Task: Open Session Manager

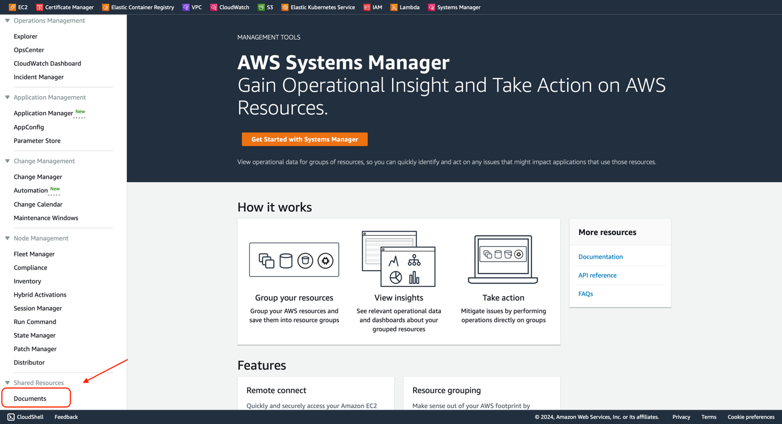Action: pyautogui.click(x=37, y=309)
